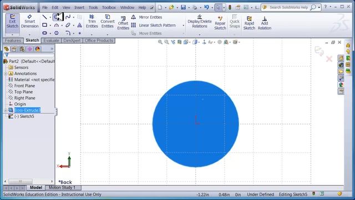Open dropdown arrow beside Rectangle tool

50,26
